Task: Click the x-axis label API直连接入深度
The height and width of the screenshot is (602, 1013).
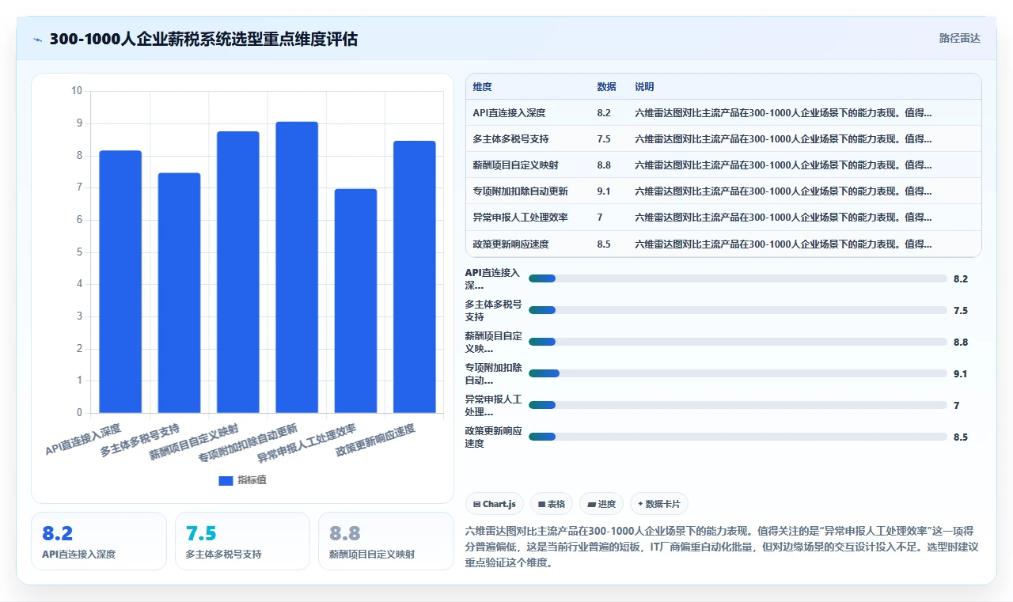Action: 83,440
